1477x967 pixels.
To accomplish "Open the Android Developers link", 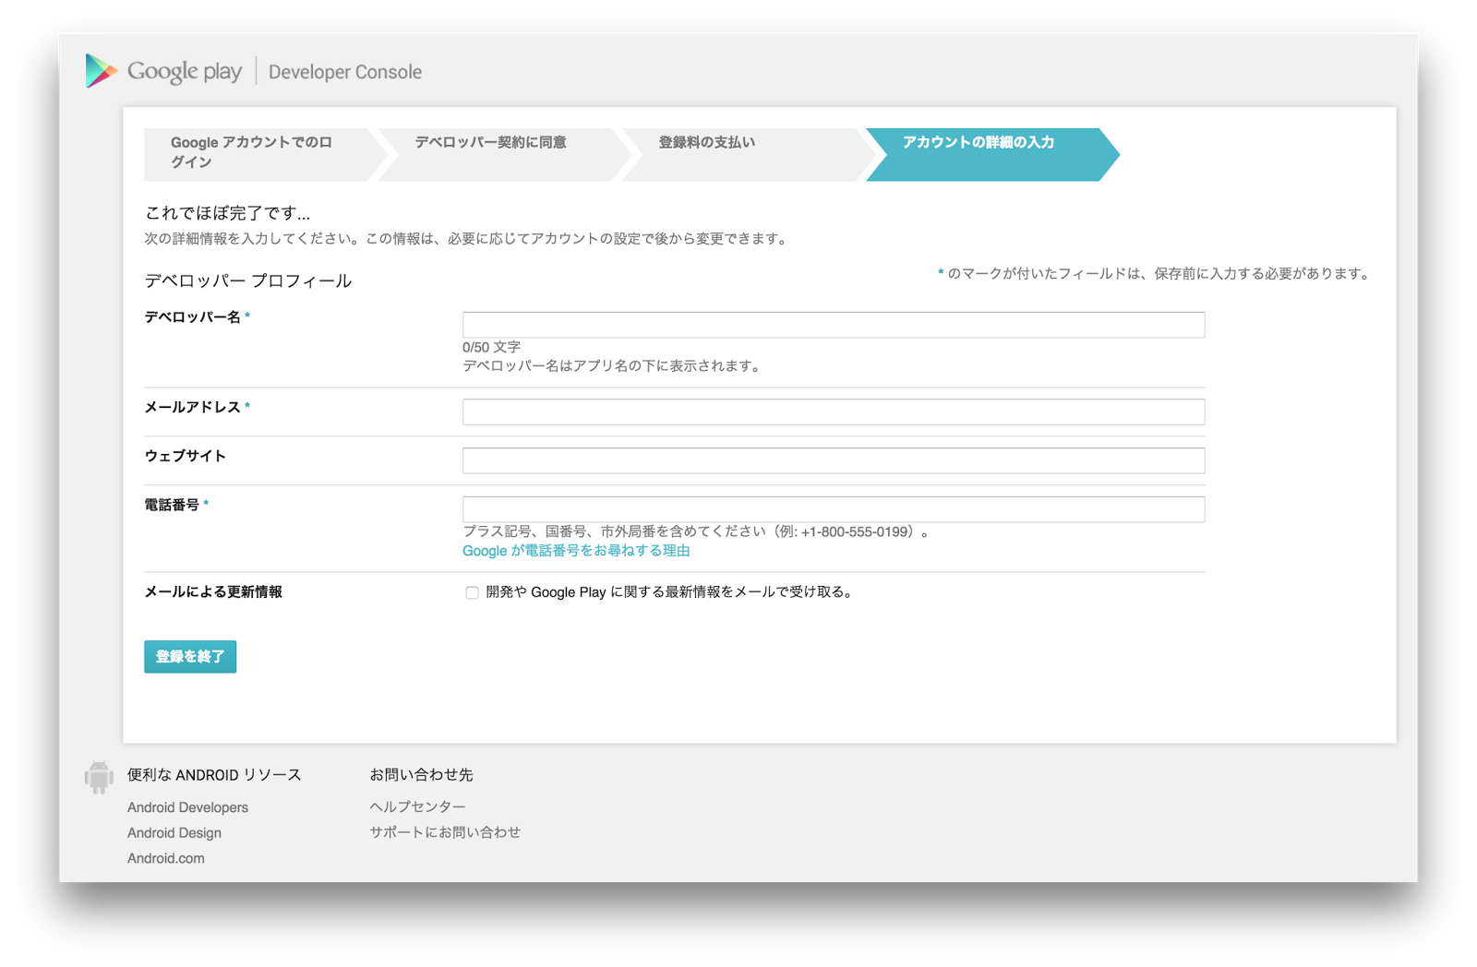I will pos(187,806).
